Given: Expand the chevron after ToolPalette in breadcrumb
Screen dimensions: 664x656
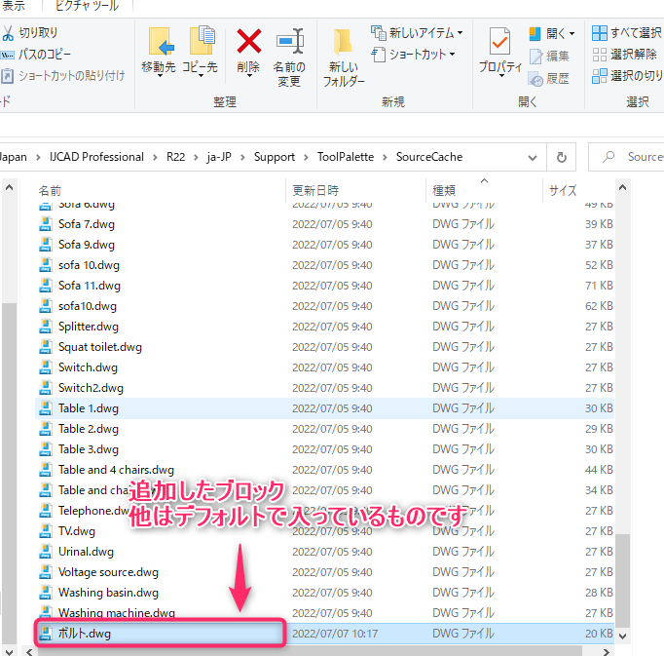Looking at the screenshot, I should [385, 157].
